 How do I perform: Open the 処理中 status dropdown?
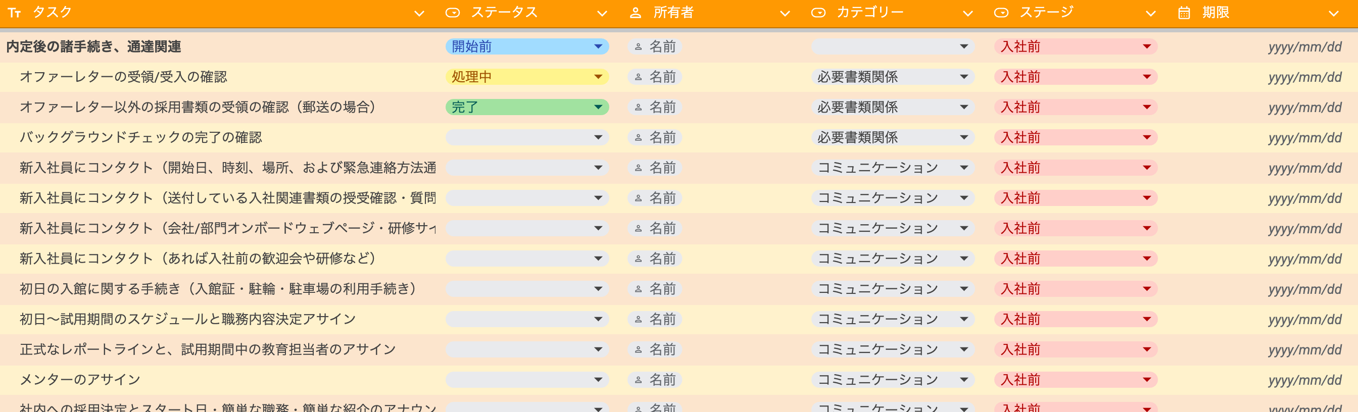(x=526, y=77)
